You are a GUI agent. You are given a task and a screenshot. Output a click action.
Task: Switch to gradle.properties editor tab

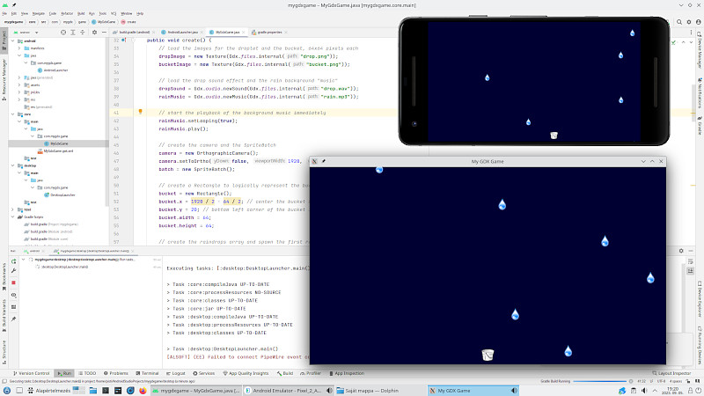coord(268,33)
